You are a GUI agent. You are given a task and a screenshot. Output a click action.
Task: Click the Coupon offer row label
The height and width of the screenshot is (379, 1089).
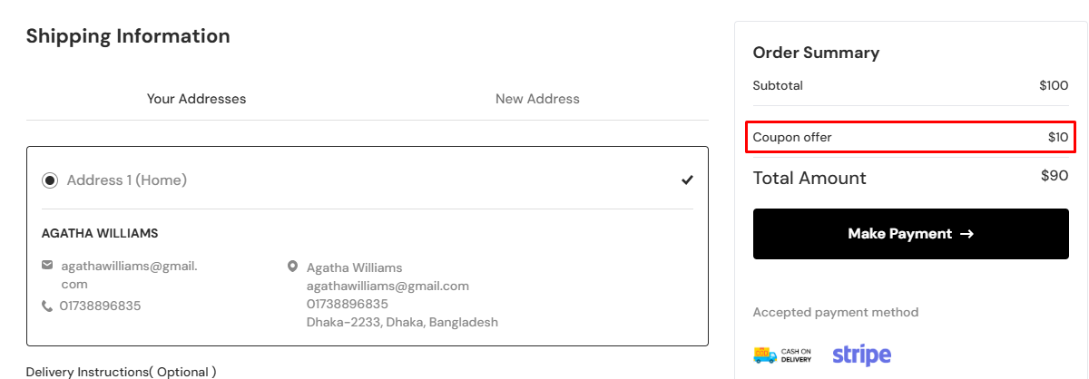click(792, 138)
